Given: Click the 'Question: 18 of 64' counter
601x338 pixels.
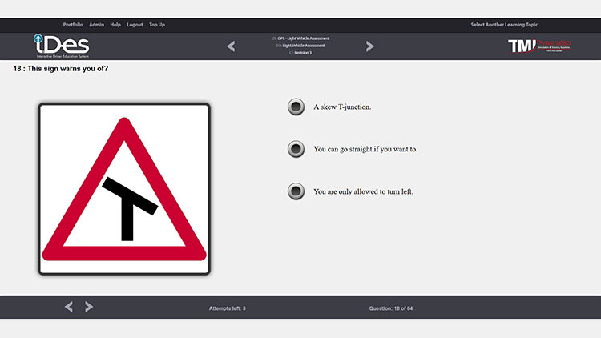Looking at the screenshot, I should click(391, 308).
